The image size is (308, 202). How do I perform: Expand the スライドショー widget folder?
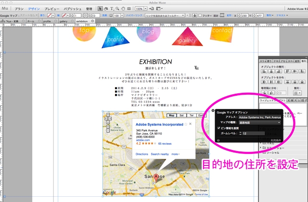pos(261,148)
